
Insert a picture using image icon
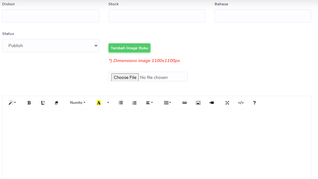198,103
